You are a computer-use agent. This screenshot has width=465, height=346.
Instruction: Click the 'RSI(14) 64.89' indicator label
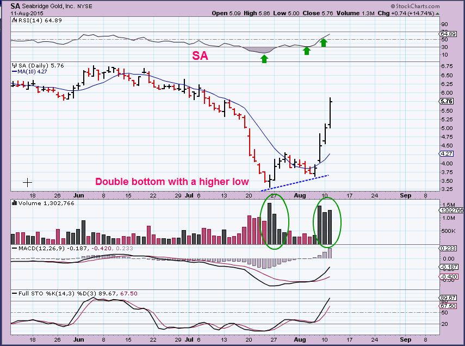click(40, 21)
